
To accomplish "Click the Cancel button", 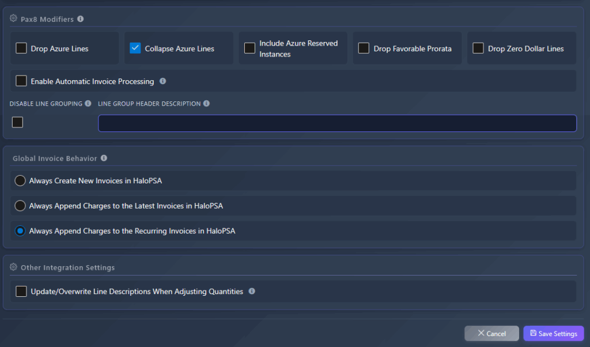I will (491, 333).
